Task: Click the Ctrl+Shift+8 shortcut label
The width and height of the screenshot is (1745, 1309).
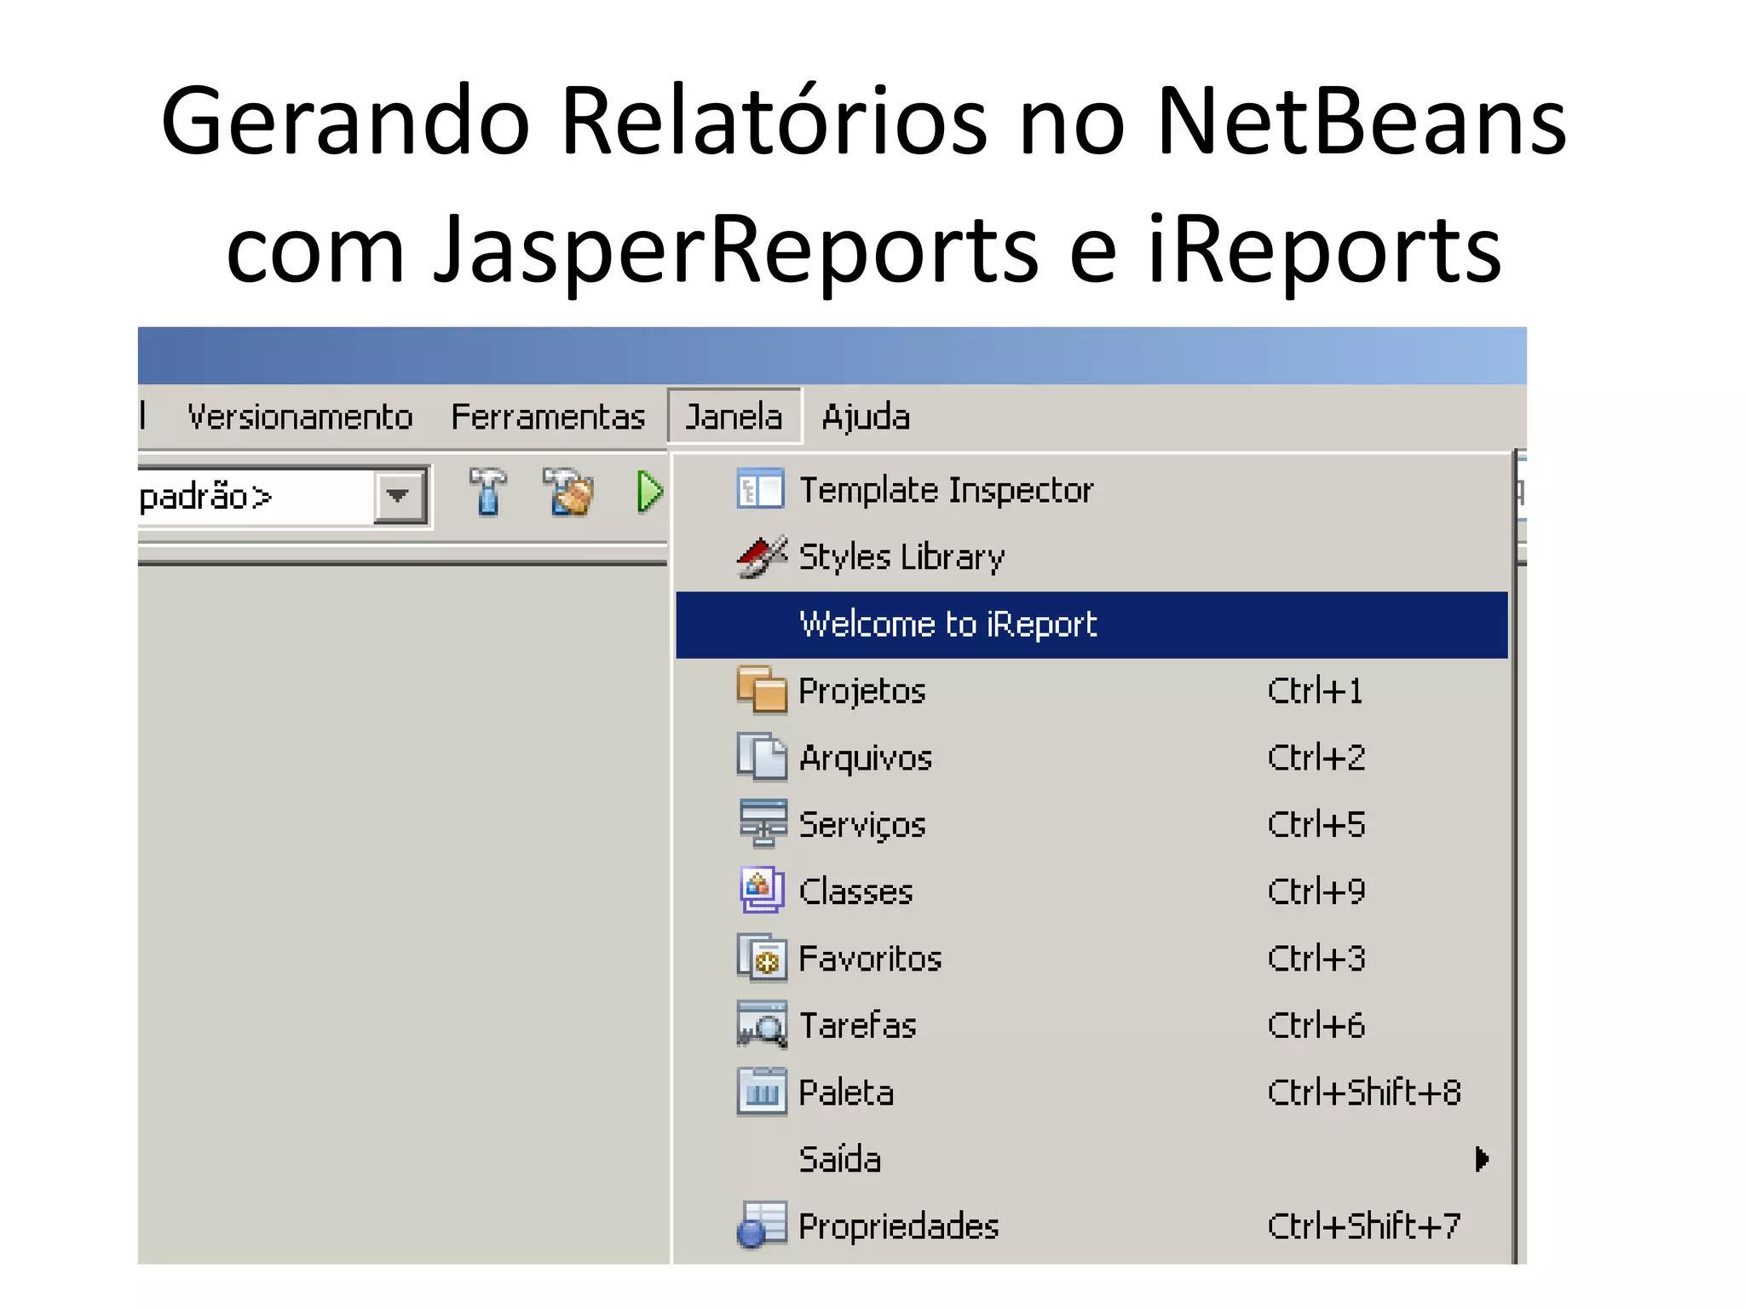Action: point(1364,1092)
